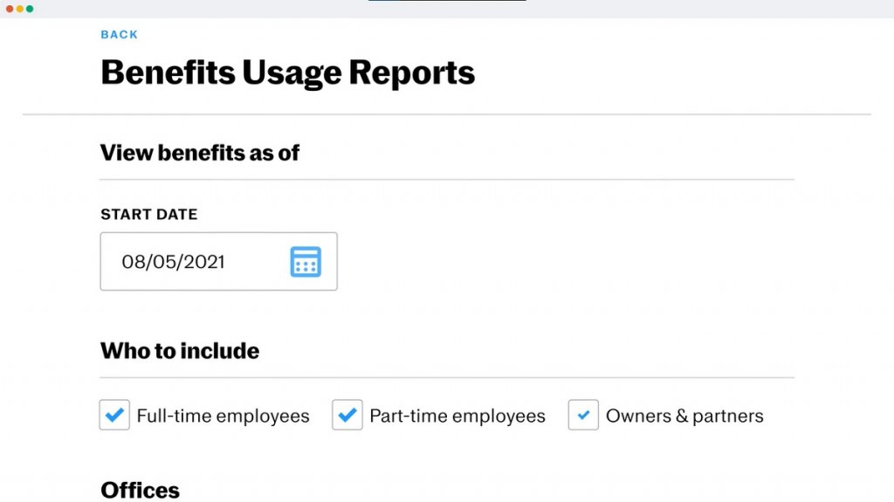
Task: Go back via the BACK link
Action: click(119, 35)
